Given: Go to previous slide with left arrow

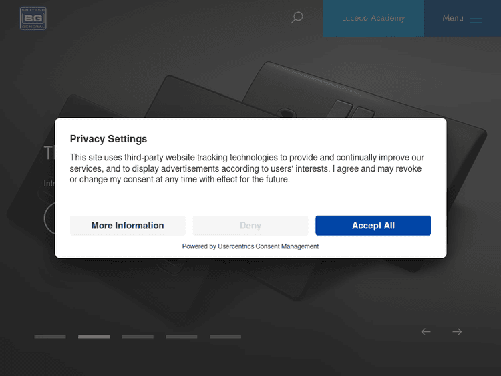Looking at the screenshot, I should point(426,332).
